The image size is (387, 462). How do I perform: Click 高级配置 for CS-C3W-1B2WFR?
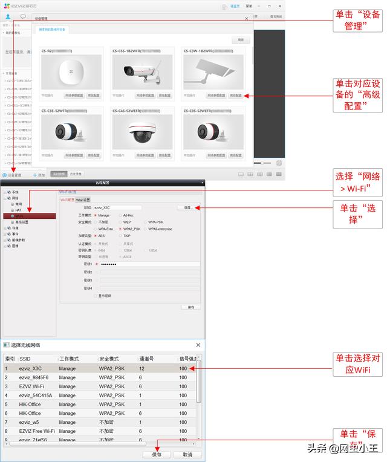(235, 95)
